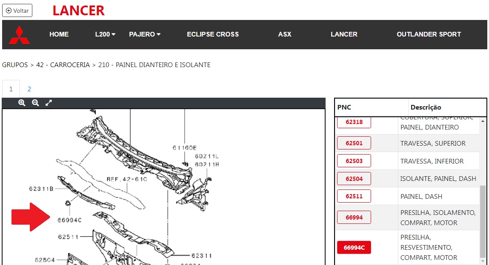This screenshot has width=489, height=265.
Task: Go back with the Voltar button
Action: click(x=17, y=11)
